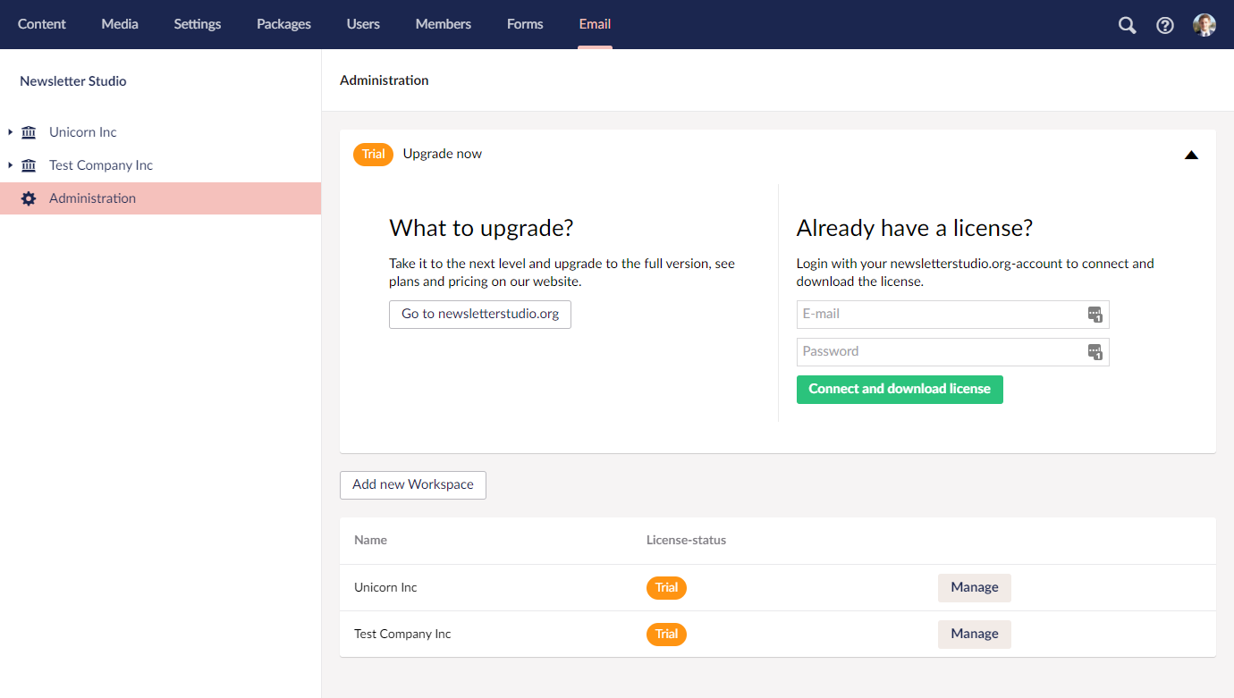Click the Test Company Inc building icon

coord(29,165)
